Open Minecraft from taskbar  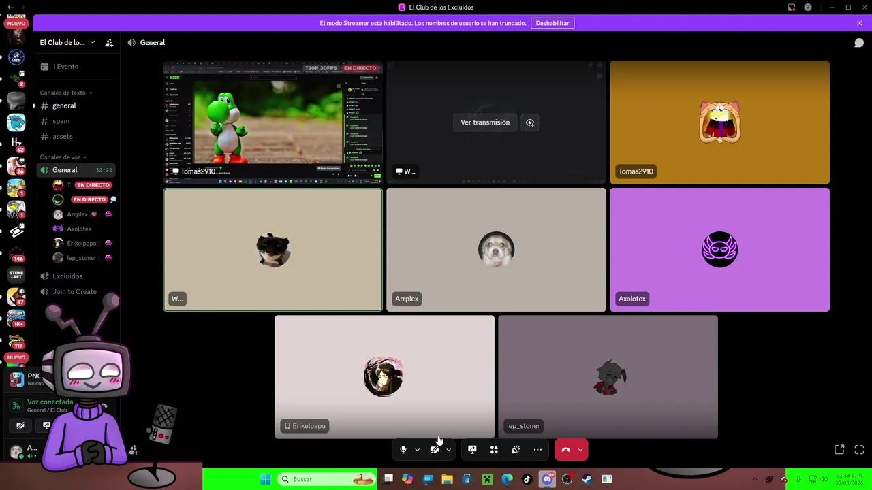(487, 479)
